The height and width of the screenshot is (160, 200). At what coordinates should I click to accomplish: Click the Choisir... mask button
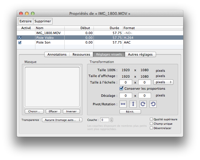pos(34,111)
